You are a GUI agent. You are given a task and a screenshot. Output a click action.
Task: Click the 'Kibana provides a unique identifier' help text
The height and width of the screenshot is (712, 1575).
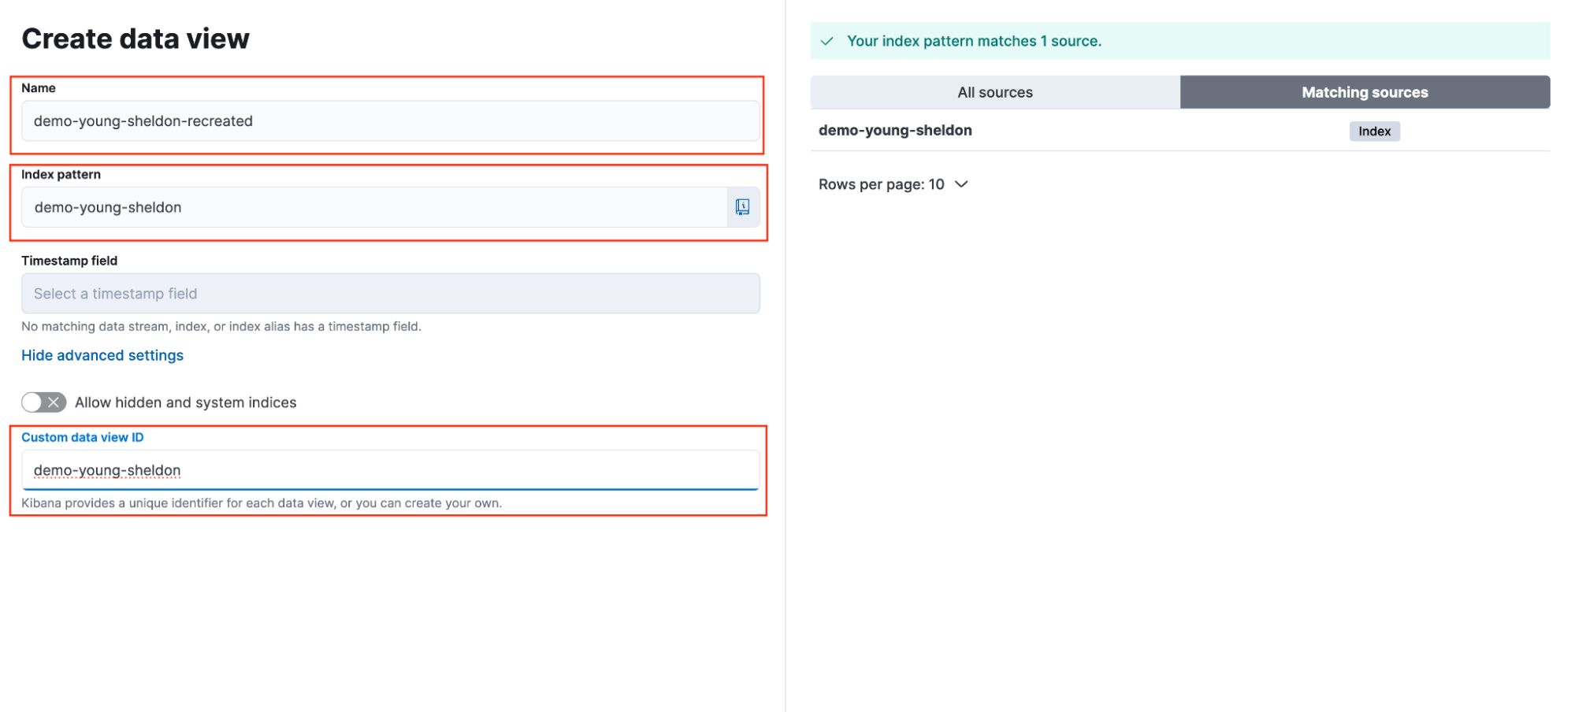click(262, 503)
